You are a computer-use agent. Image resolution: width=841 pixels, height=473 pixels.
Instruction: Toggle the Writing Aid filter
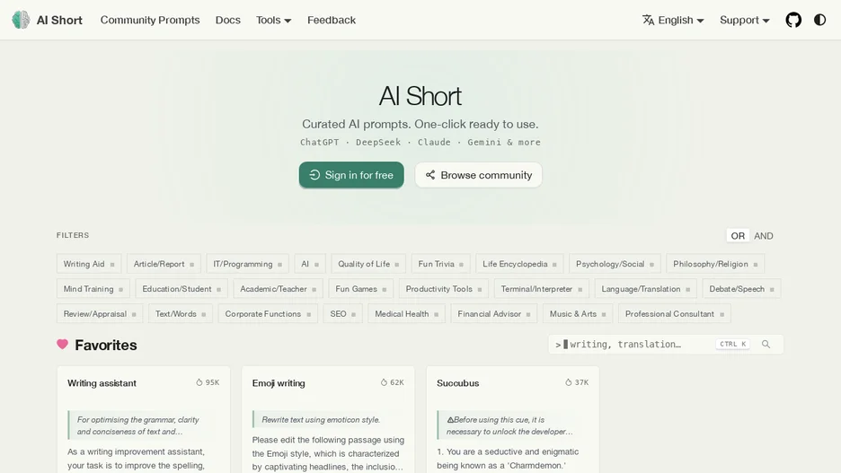[x=89, y=264]
